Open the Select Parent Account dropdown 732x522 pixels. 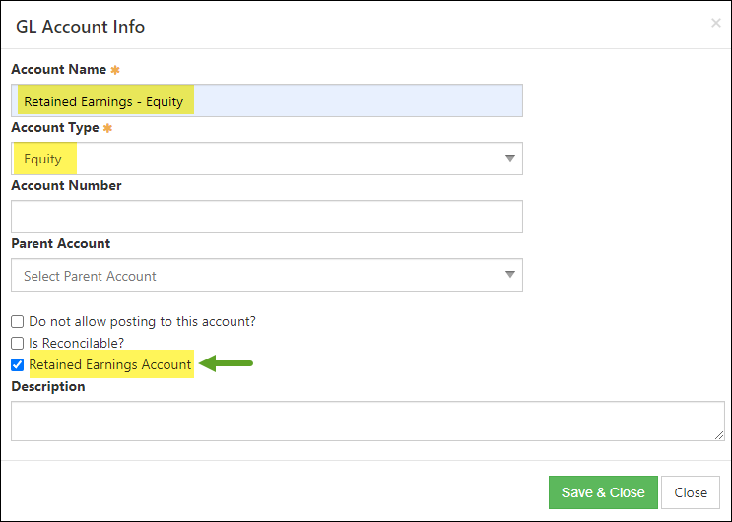coord(267,275)
